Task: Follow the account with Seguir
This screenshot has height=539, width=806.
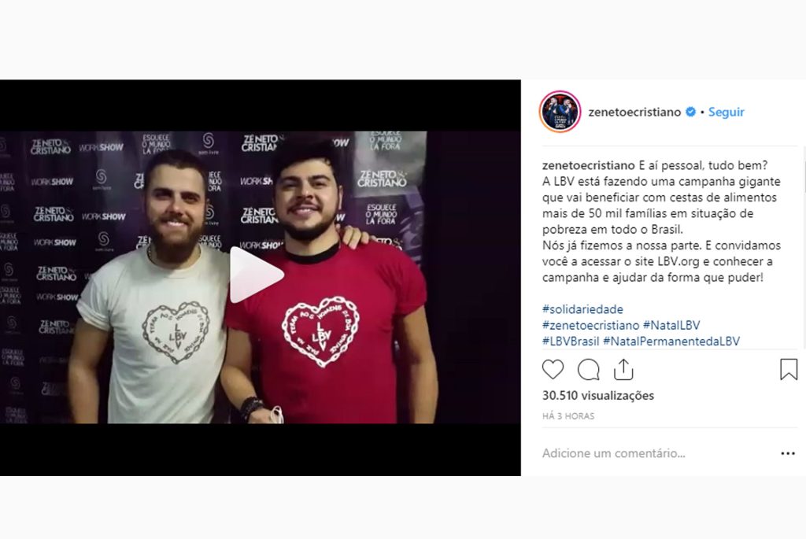Action: (726, 112)
